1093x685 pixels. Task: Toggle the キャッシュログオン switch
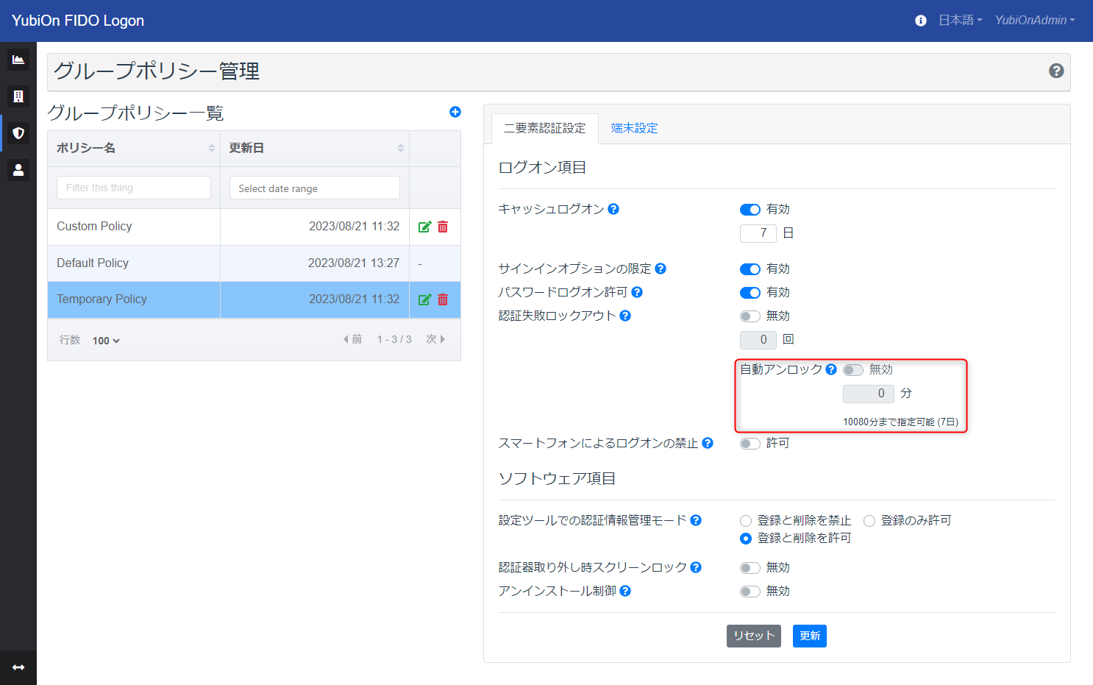(750, 210)
